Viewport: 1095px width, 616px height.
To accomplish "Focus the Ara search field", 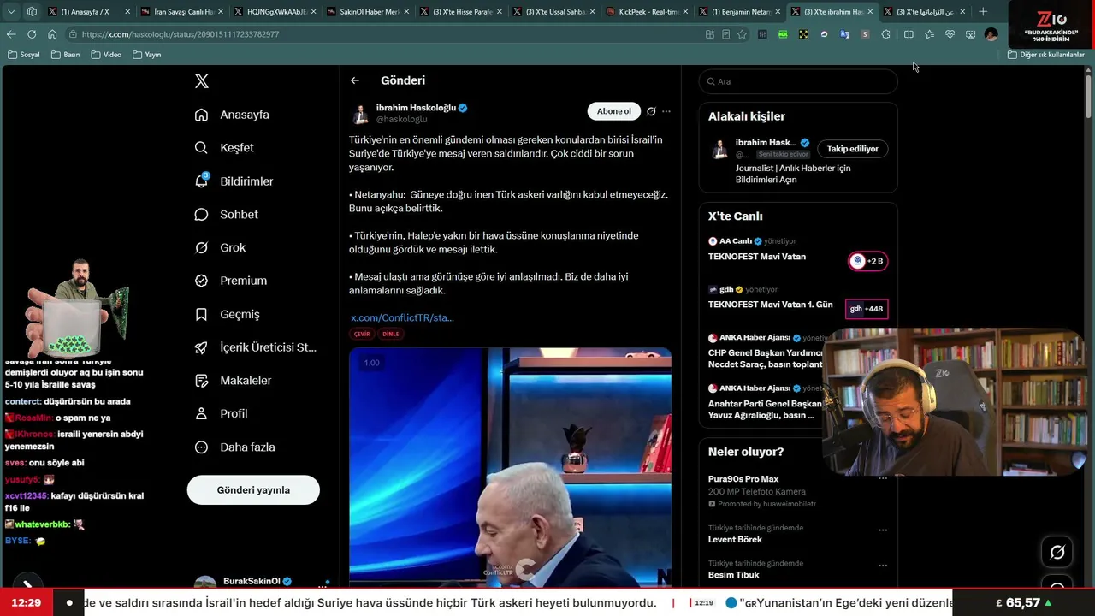I will [798, 81].
